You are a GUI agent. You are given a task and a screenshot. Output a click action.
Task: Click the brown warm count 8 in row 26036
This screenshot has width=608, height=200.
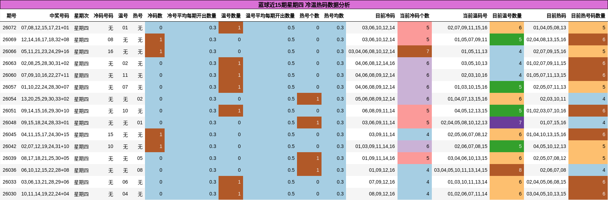(x=507, y=170)
